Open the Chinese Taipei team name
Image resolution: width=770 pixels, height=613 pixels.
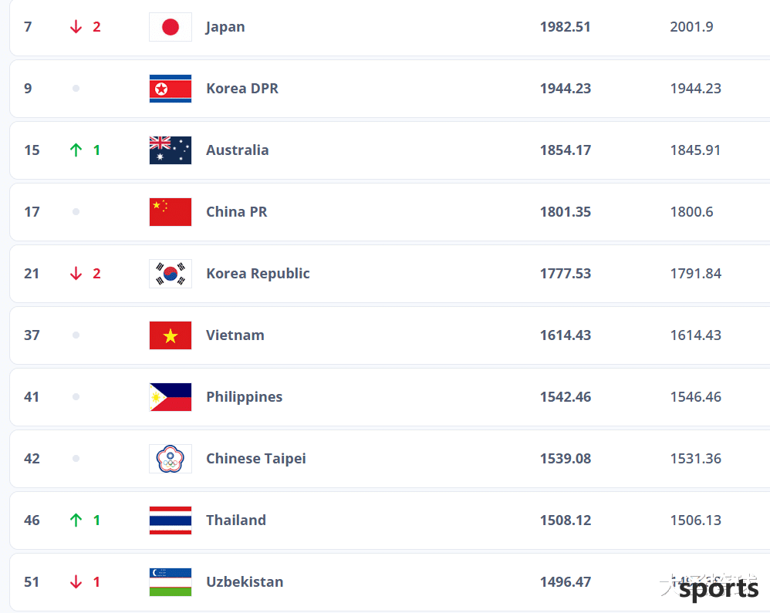256,458
